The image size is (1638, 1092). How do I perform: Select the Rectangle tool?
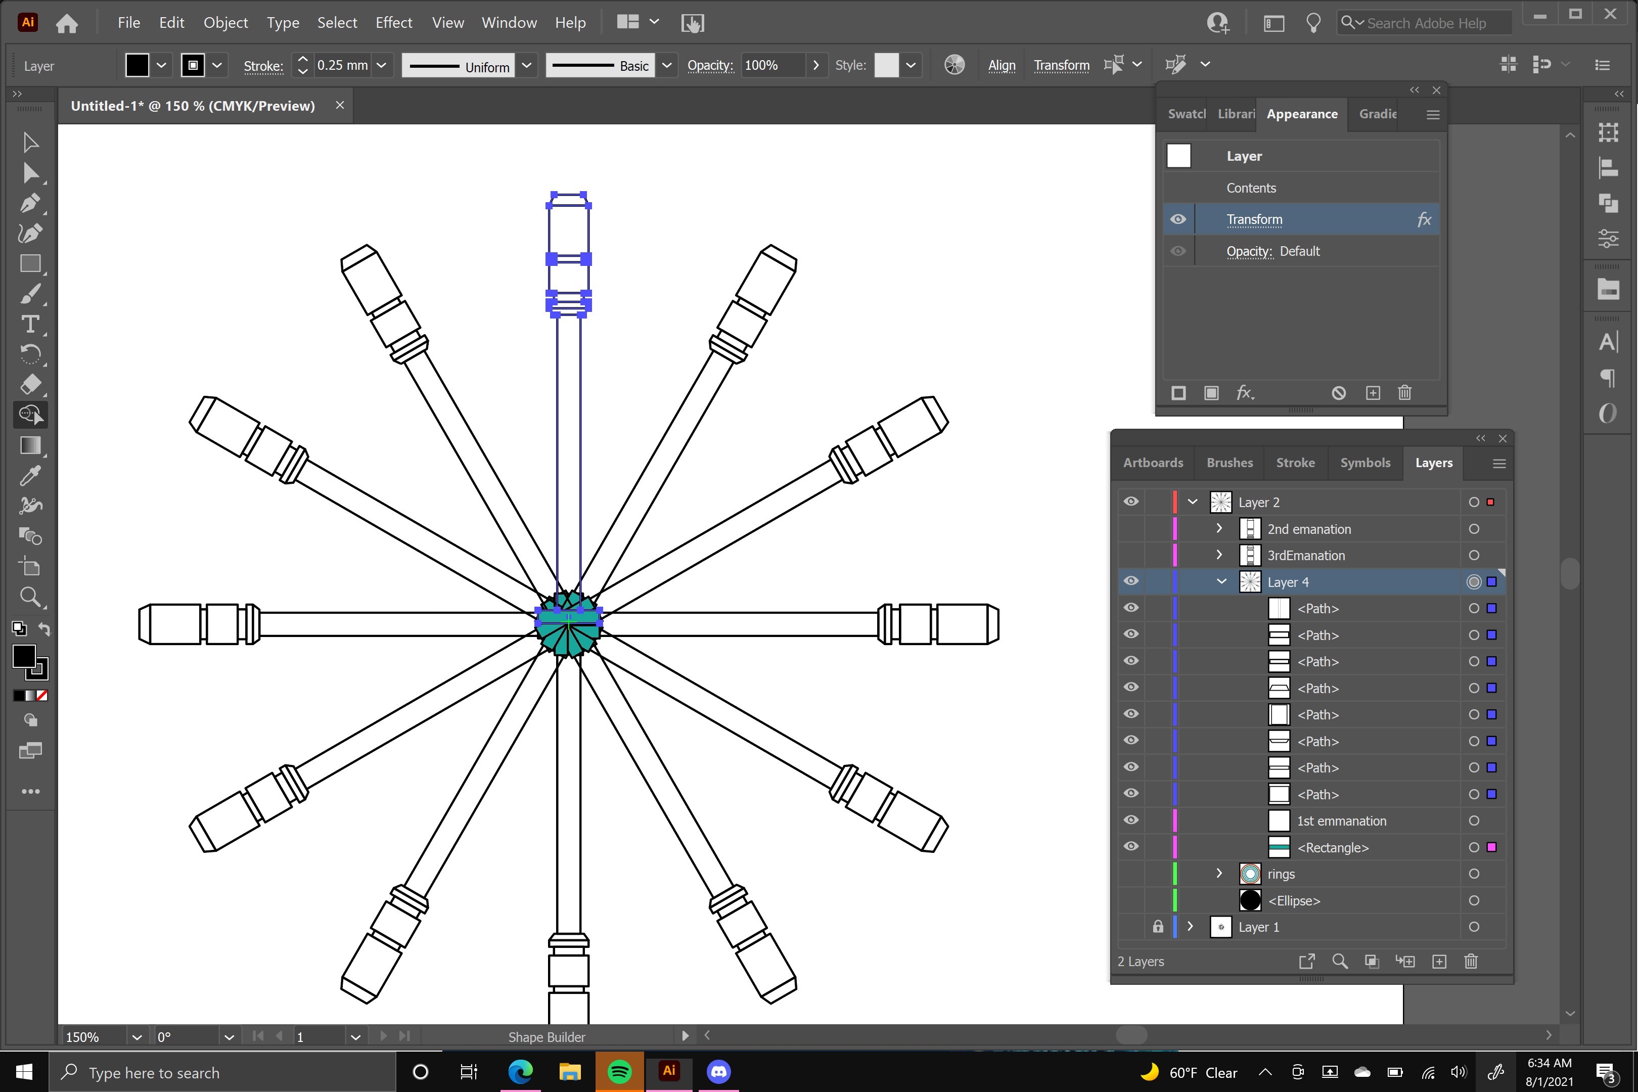click(x=31, y=263)
